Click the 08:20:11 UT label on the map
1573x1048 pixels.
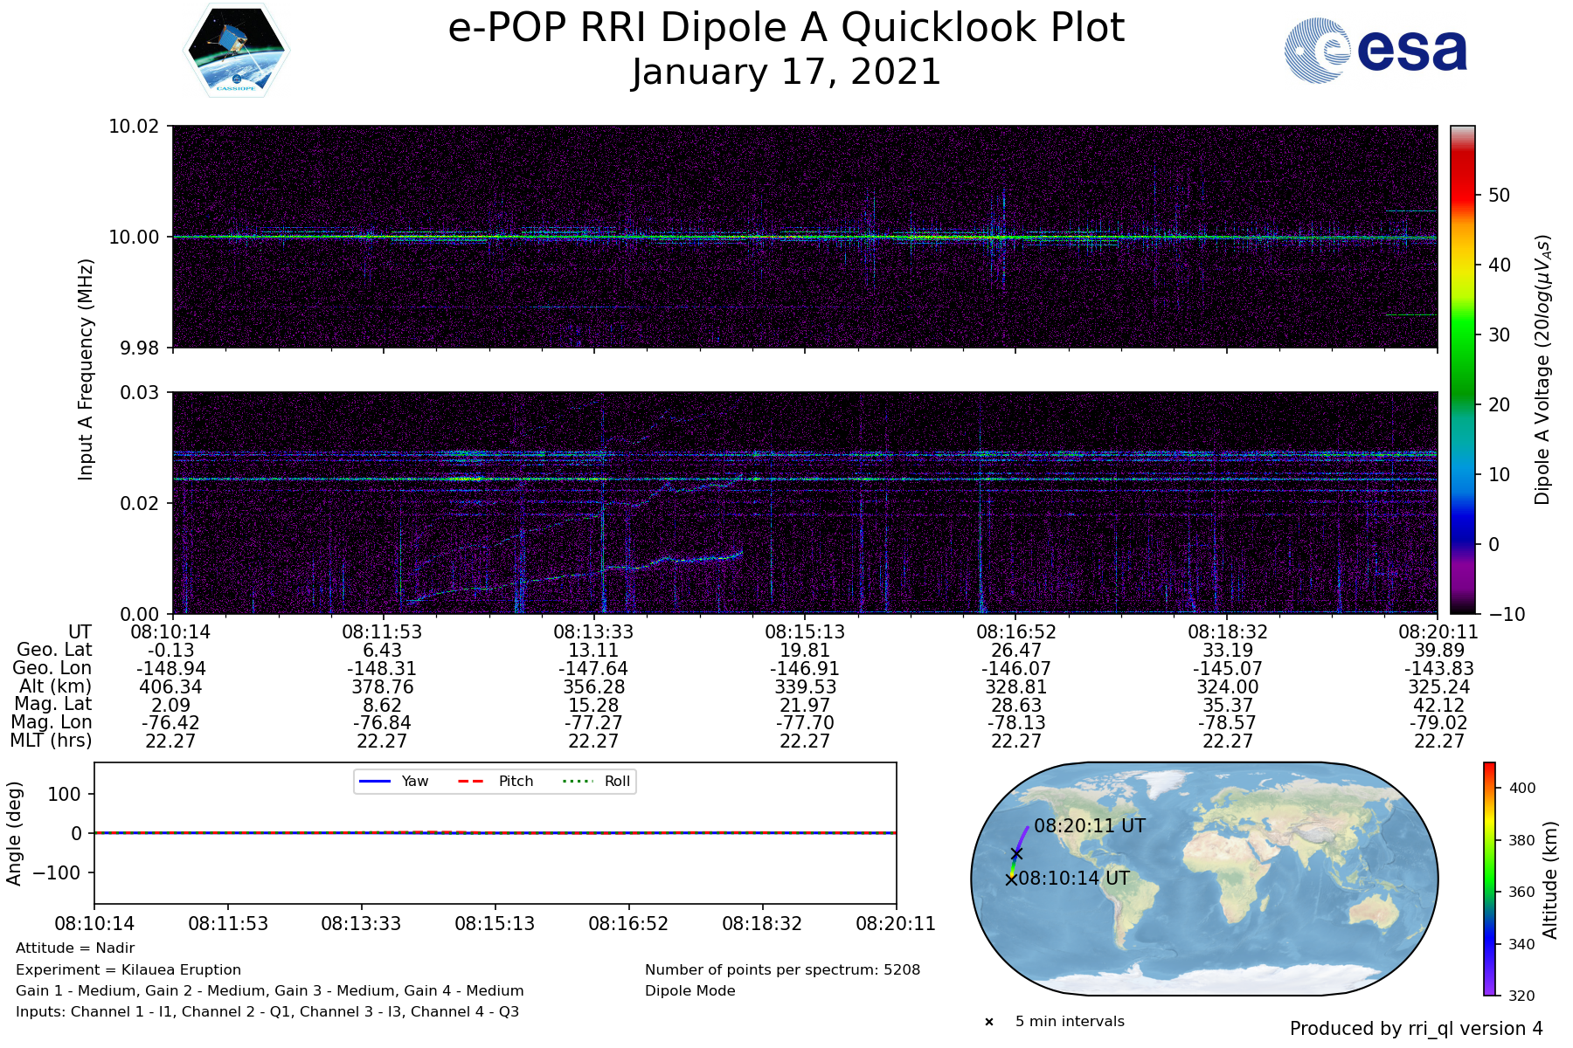click(x=1089, y=826)
